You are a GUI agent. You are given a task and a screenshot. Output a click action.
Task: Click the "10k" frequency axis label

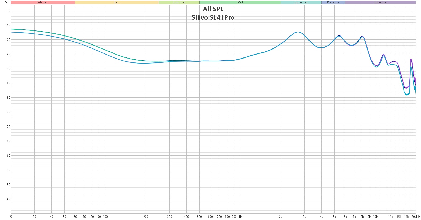(x=375, y=217)
